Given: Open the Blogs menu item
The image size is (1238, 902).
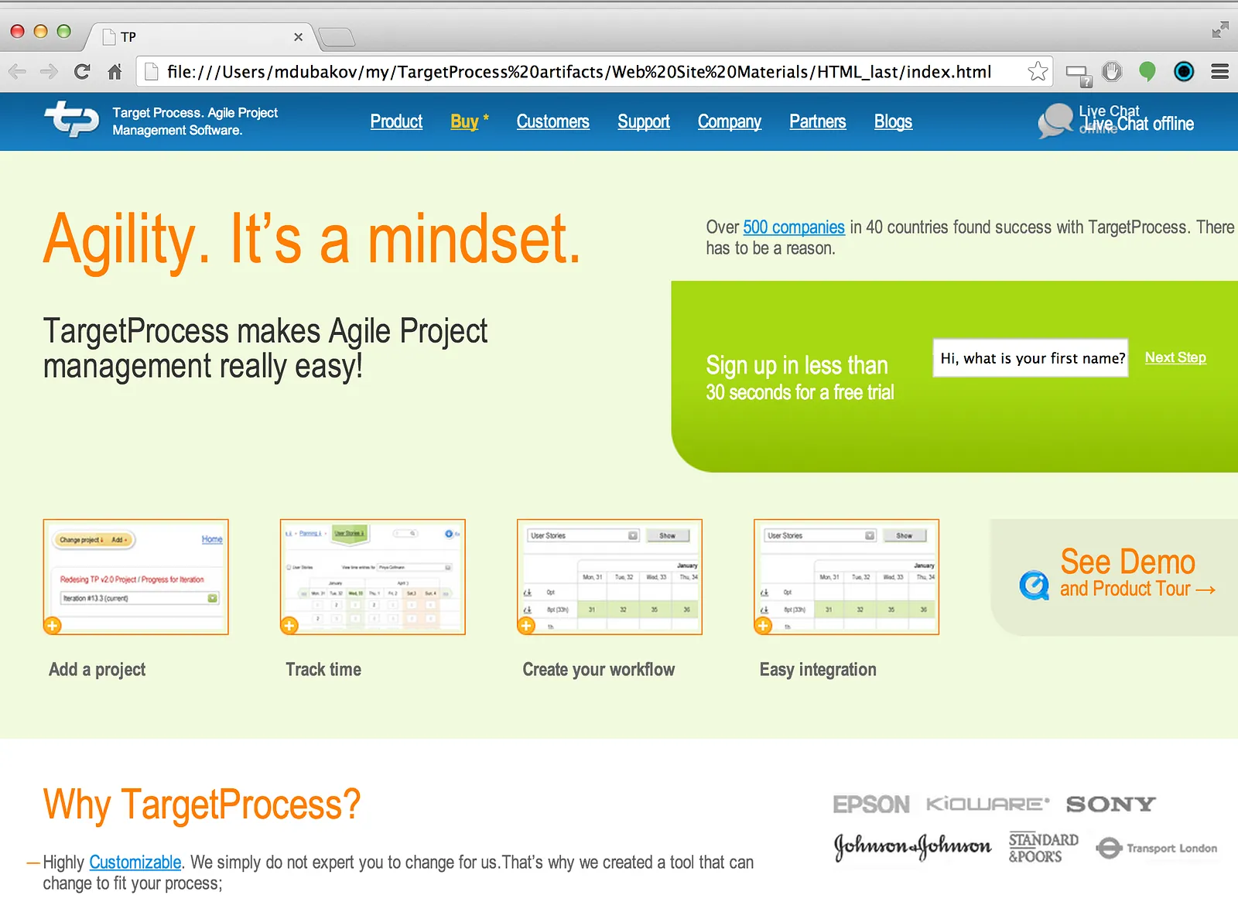Looking at the screenshot, I should point(893,121).
